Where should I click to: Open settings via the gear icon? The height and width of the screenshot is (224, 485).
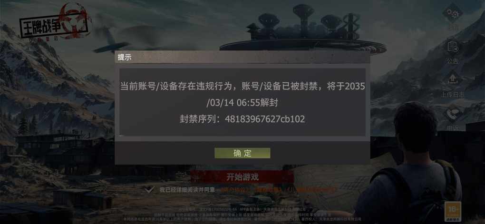pyautogui.click(x=453, y=13)
